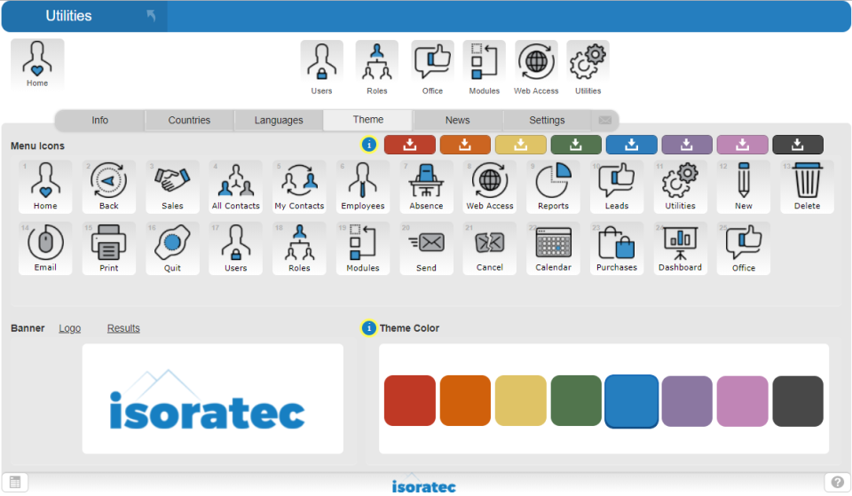Download the orange icon set
This screenshot has height=496, width=852.
(465, 145)
